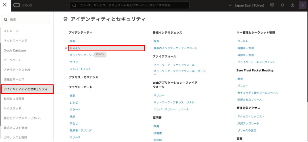This screenshot has height=142, width=308.
Task: Pin the ドメイン menu item
Action: 66,48
